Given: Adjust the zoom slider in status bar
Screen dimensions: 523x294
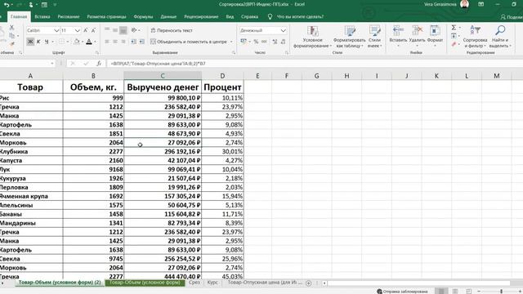Looking at the screenshot, I should click(501, 292).
